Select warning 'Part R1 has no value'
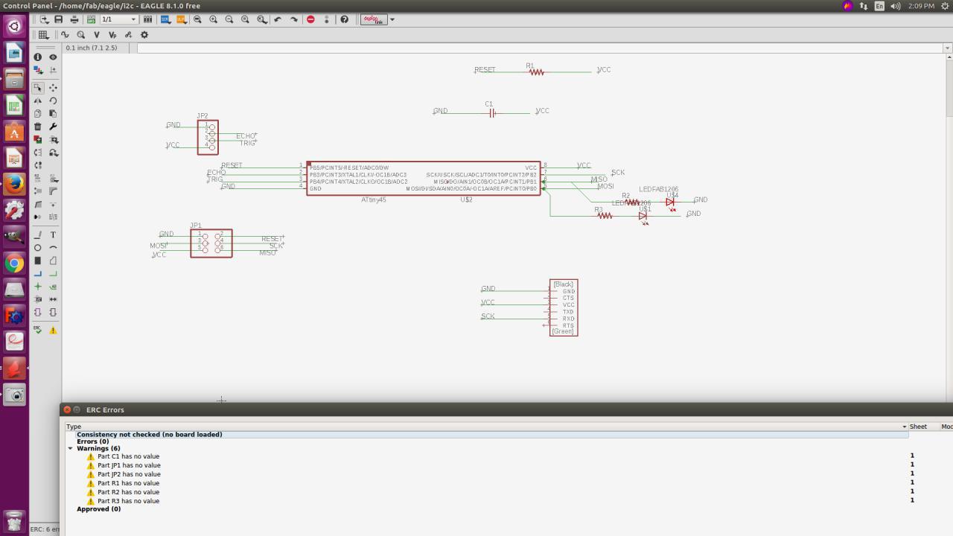This screenshot has height=536, width=953. click(x=128, y=483)
